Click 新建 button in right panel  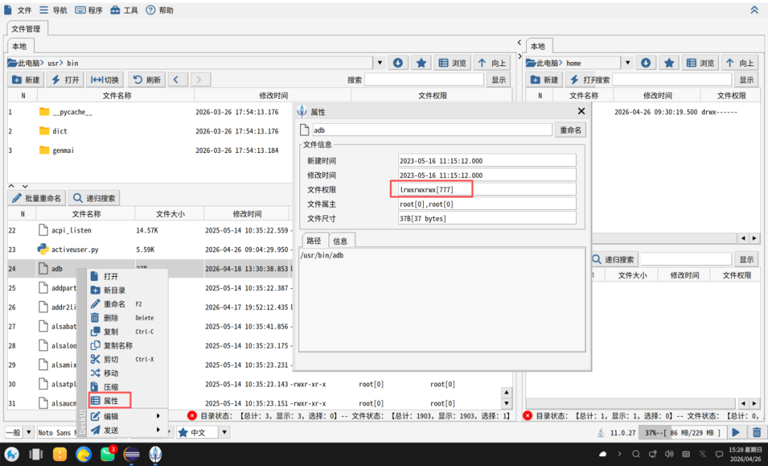tap(544, 80)
